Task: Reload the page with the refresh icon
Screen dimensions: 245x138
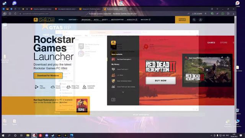Action: (x=15, y=14)
